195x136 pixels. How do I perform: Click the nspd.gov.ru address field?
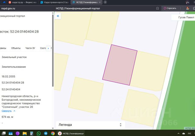(8, 9)
